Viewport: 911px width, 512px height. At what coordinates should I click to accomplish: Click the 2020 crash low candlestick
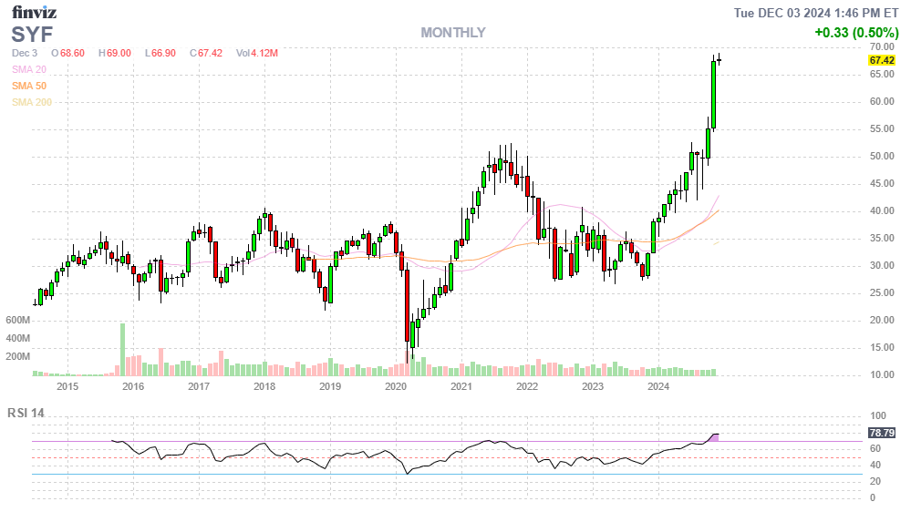407,310
